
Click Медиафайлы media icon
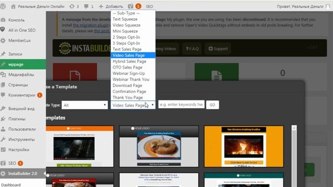click(3, 74)
